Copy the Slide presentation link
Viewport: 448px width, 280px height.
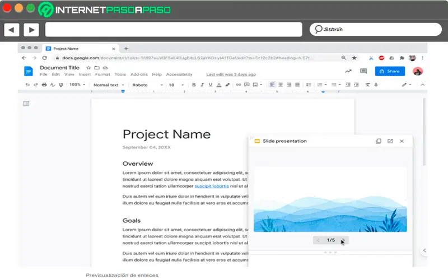[x=379, y=141]
